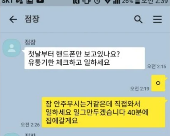The width and height of the screenshot is (170, 136).
Task: Tap the vibrate mode status icon
Action: click(87, 2)
